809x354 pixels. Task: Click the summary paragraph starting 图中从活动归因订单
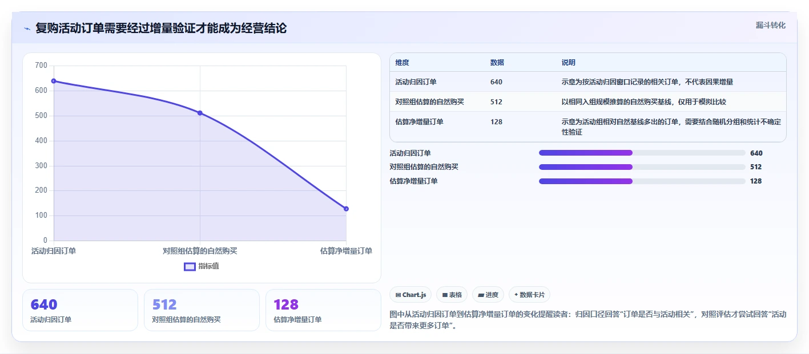click(588, 320)
